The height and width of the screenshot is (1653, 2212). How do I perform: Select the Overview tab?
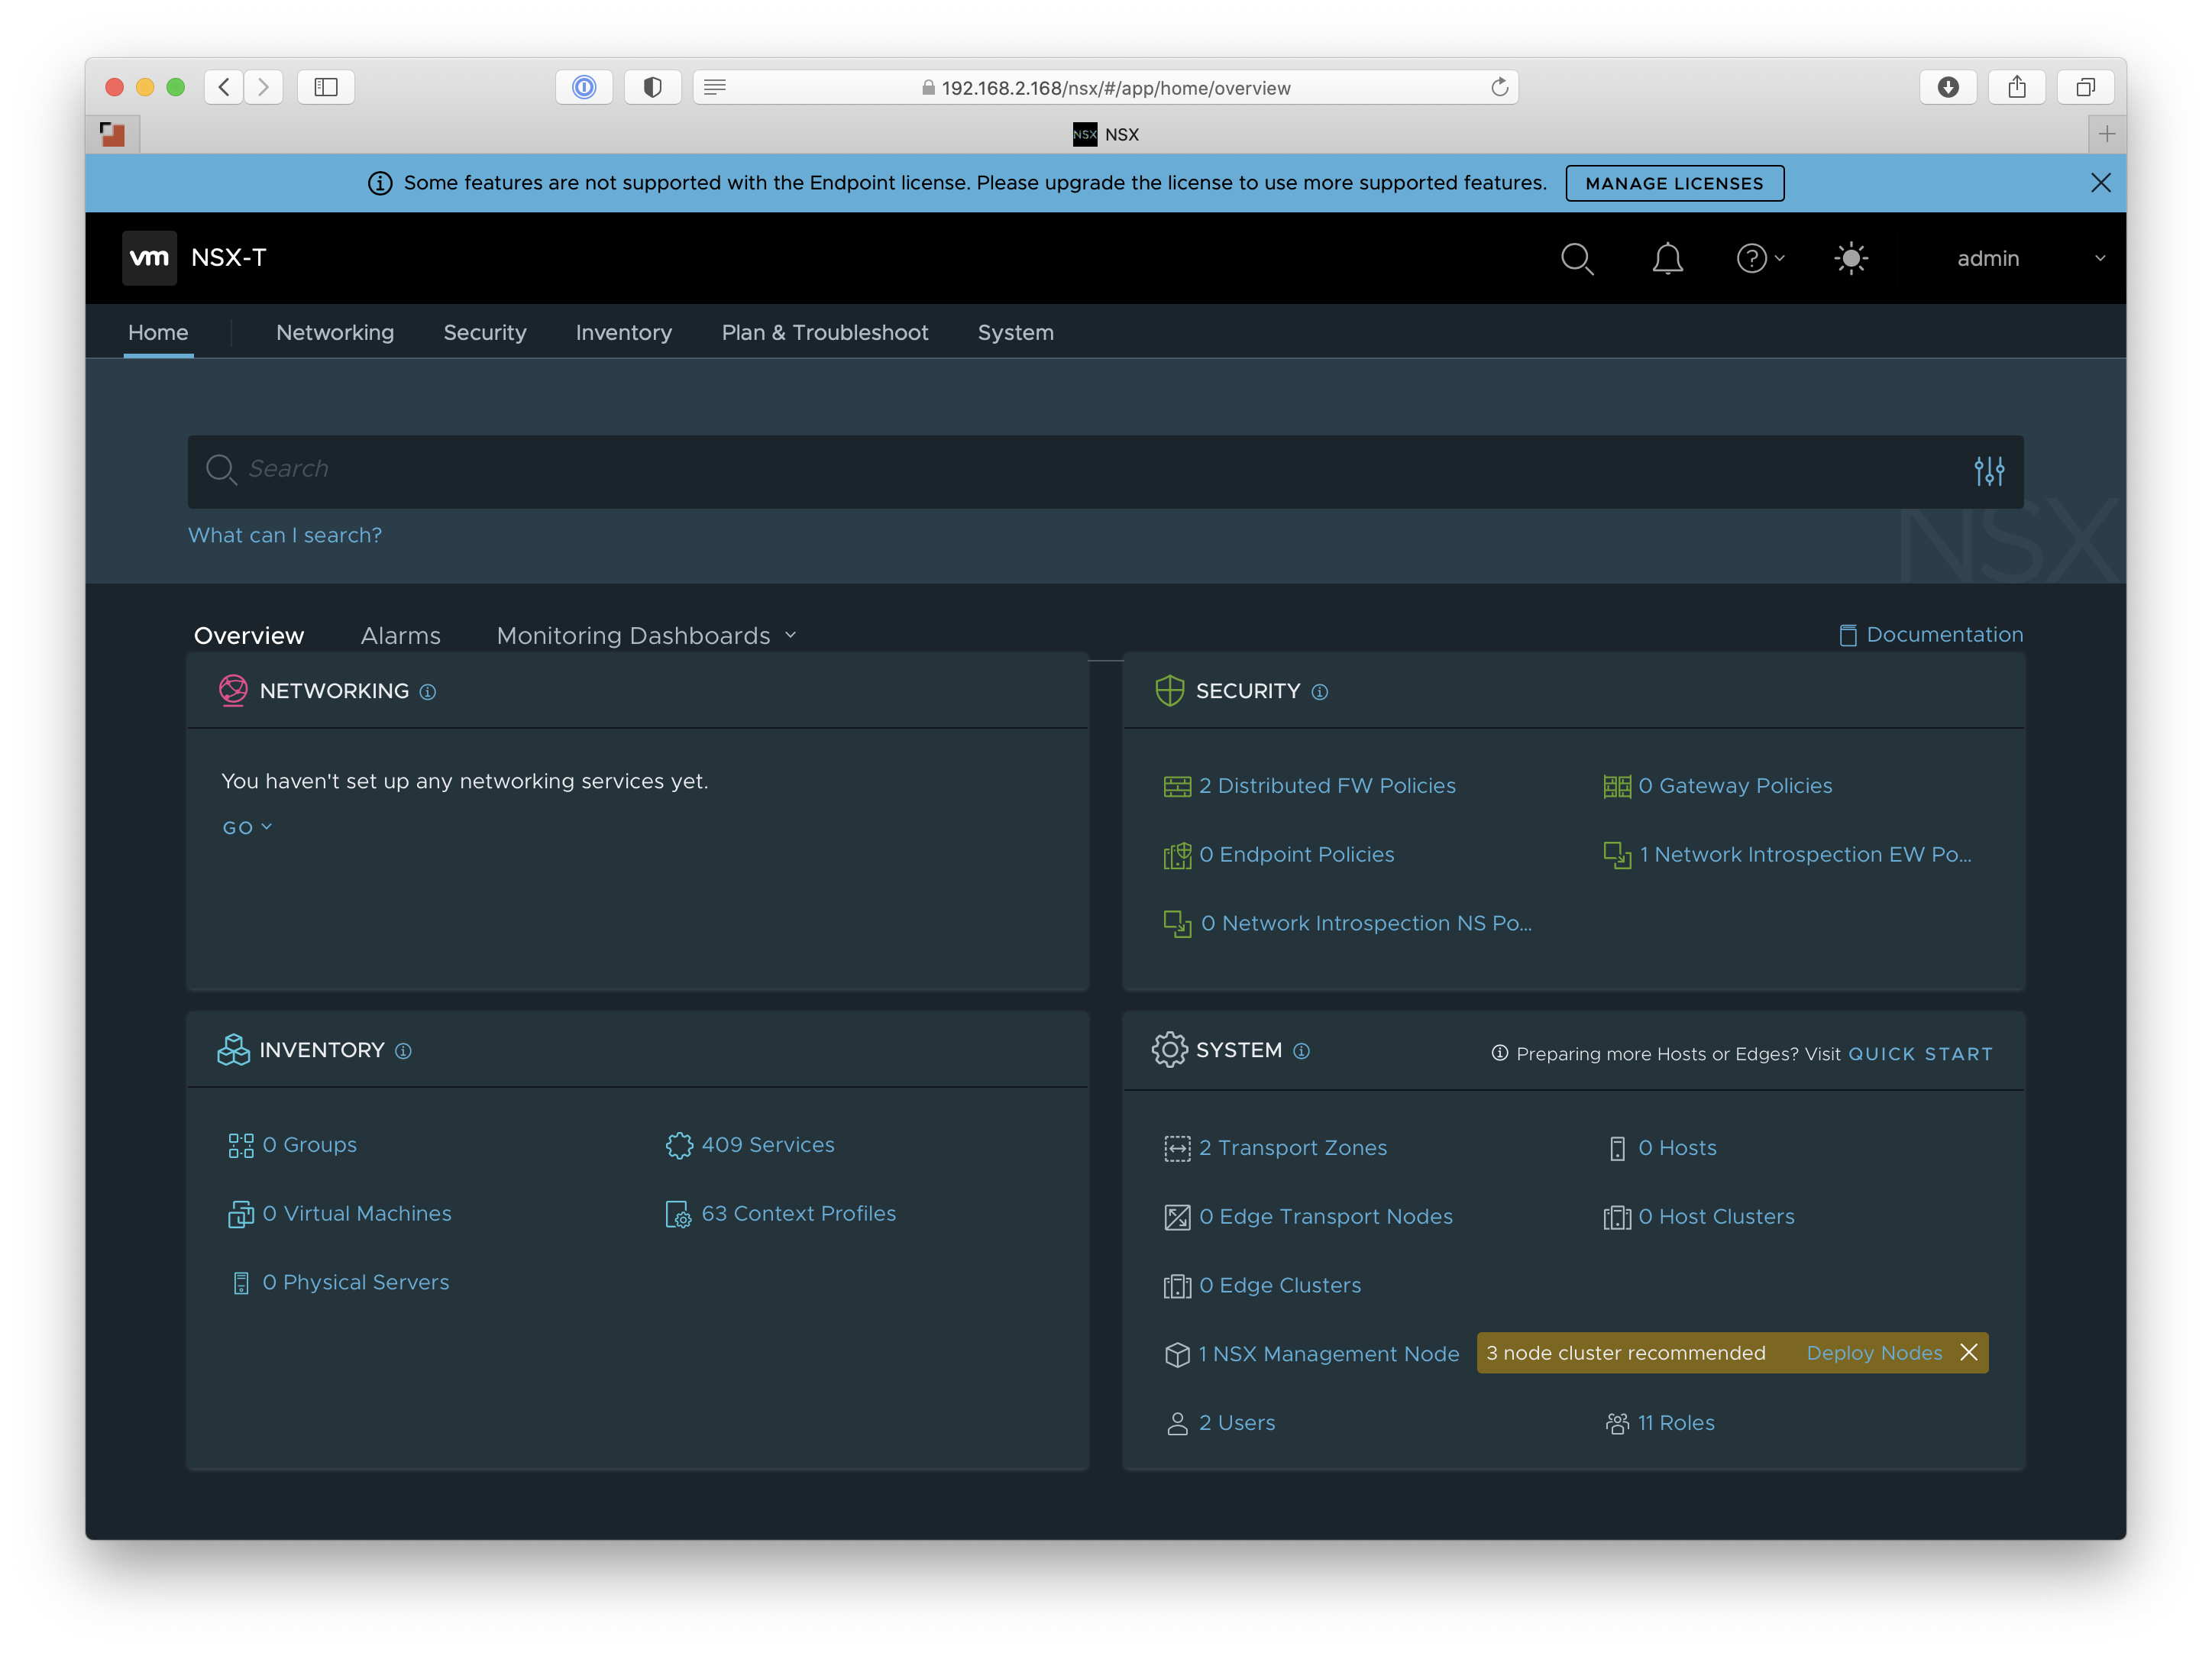click(x=249, y=636)
